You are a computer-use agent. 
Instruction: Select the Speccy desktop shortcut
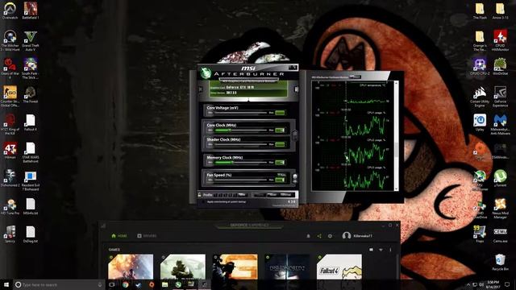point(10,234)
